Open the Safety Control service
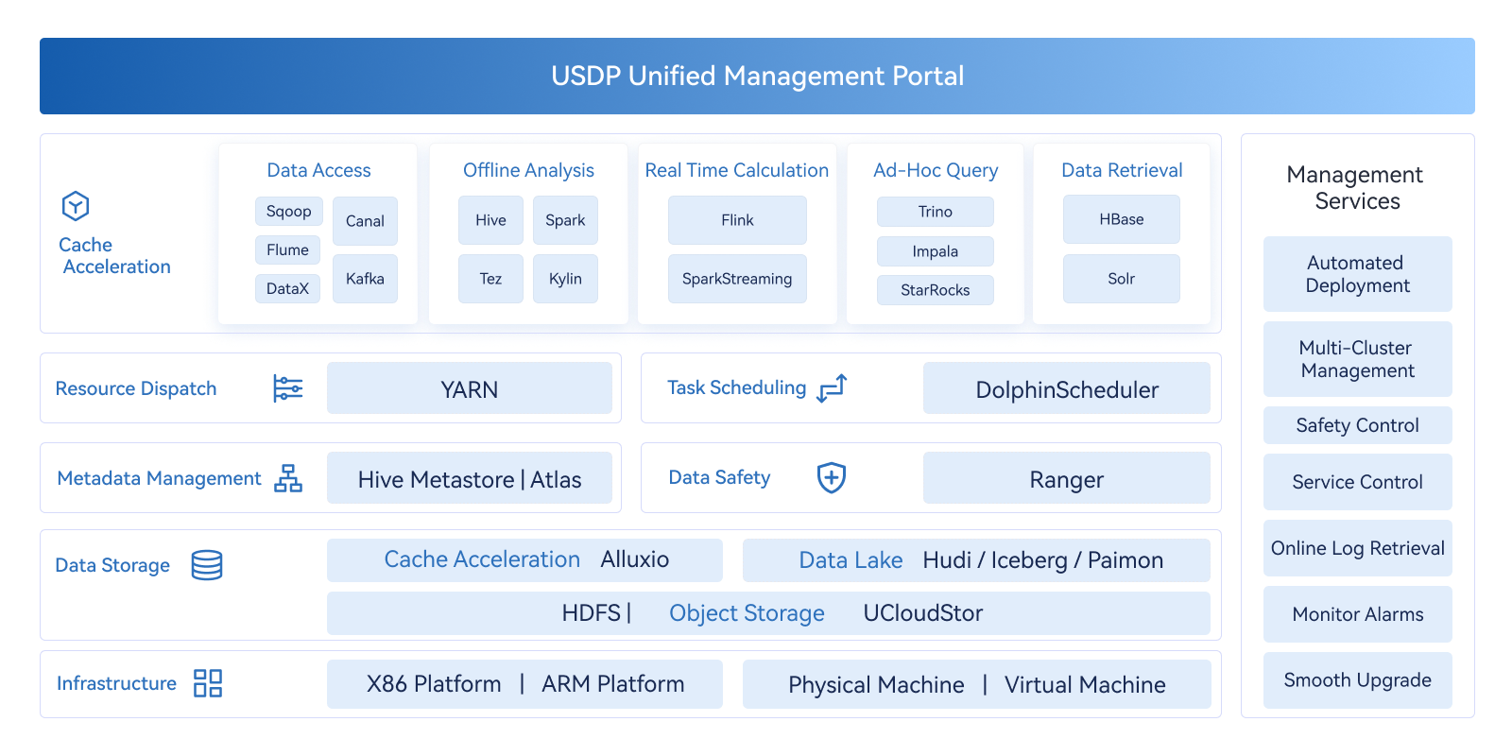 [1358, 425]
